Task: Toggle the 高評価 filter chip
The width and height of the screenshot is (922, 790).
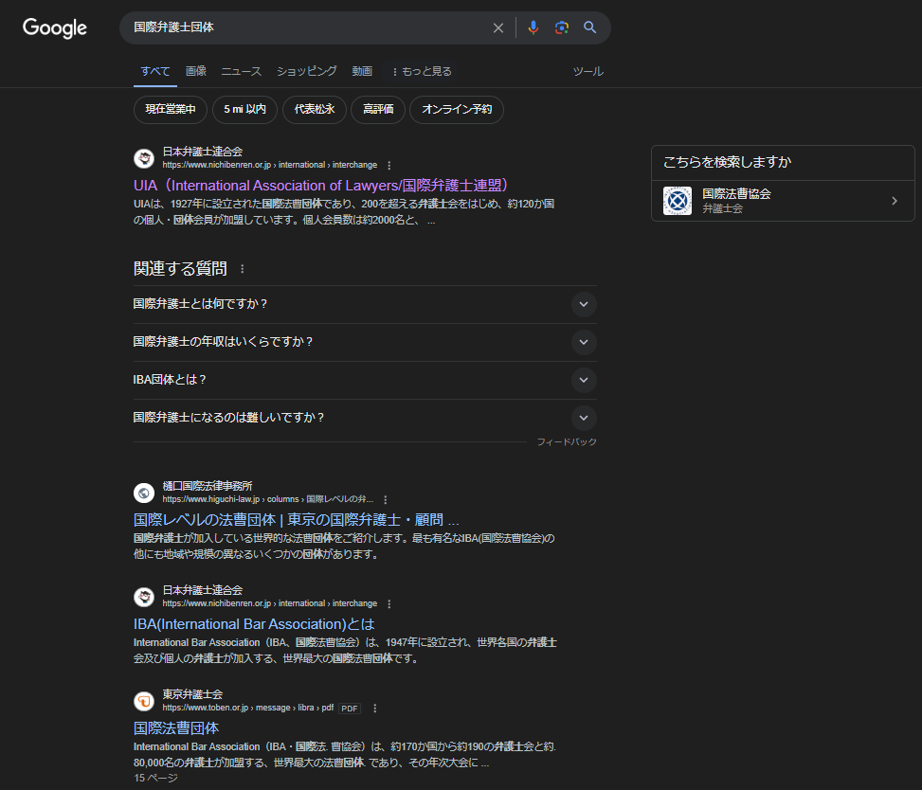Action: [378, 110]
